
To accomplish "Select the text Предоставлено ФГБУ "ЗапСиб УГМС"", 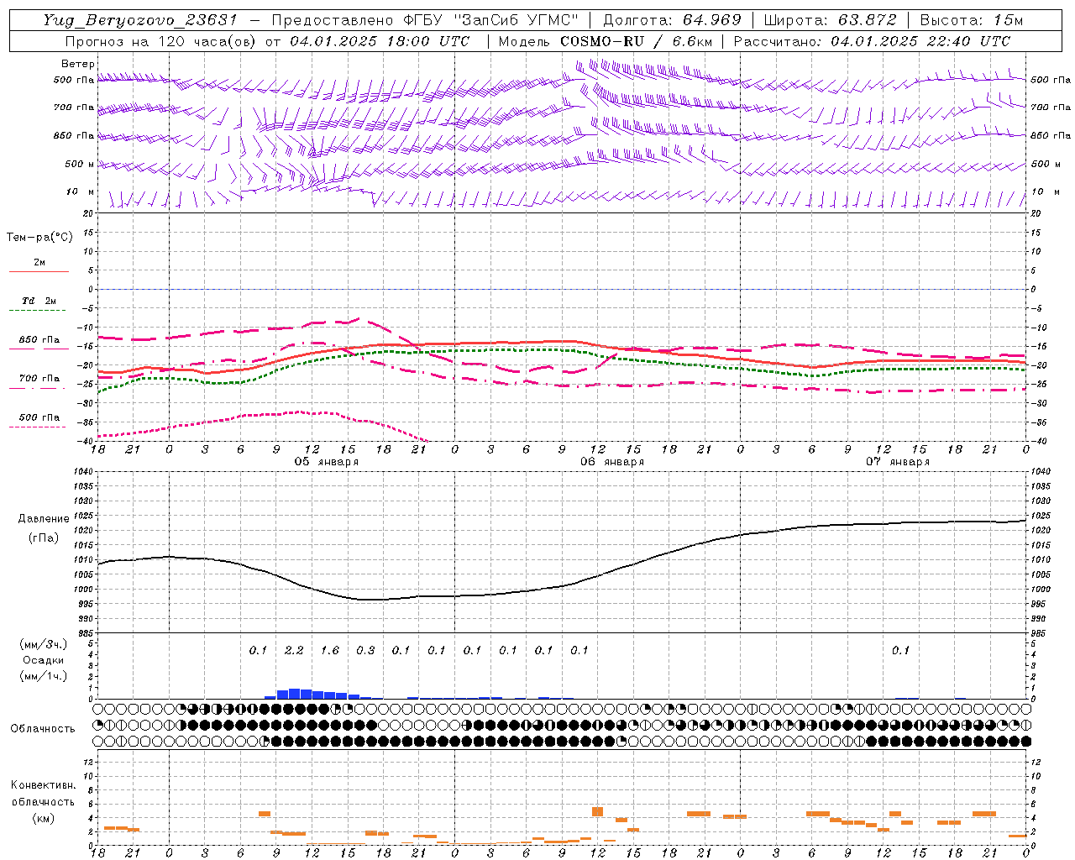I will tap(426, 20).
